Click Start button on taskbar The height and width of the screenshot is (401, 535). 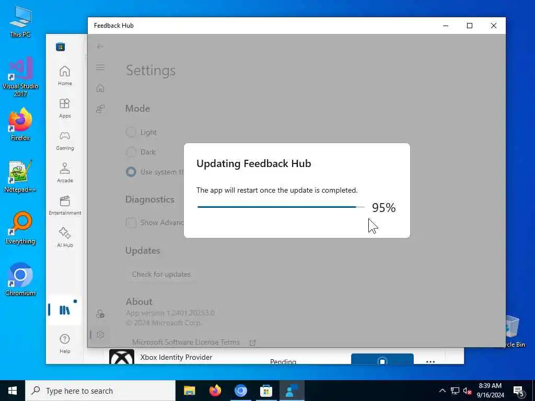(x=13, y=391)
